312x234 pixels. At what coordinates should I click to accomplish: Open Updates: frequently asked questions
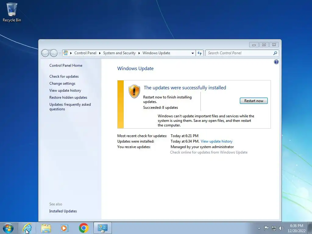click(70, 107)
